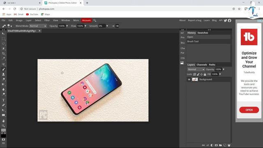Toggle lock transparent pixels

[194, 74]
